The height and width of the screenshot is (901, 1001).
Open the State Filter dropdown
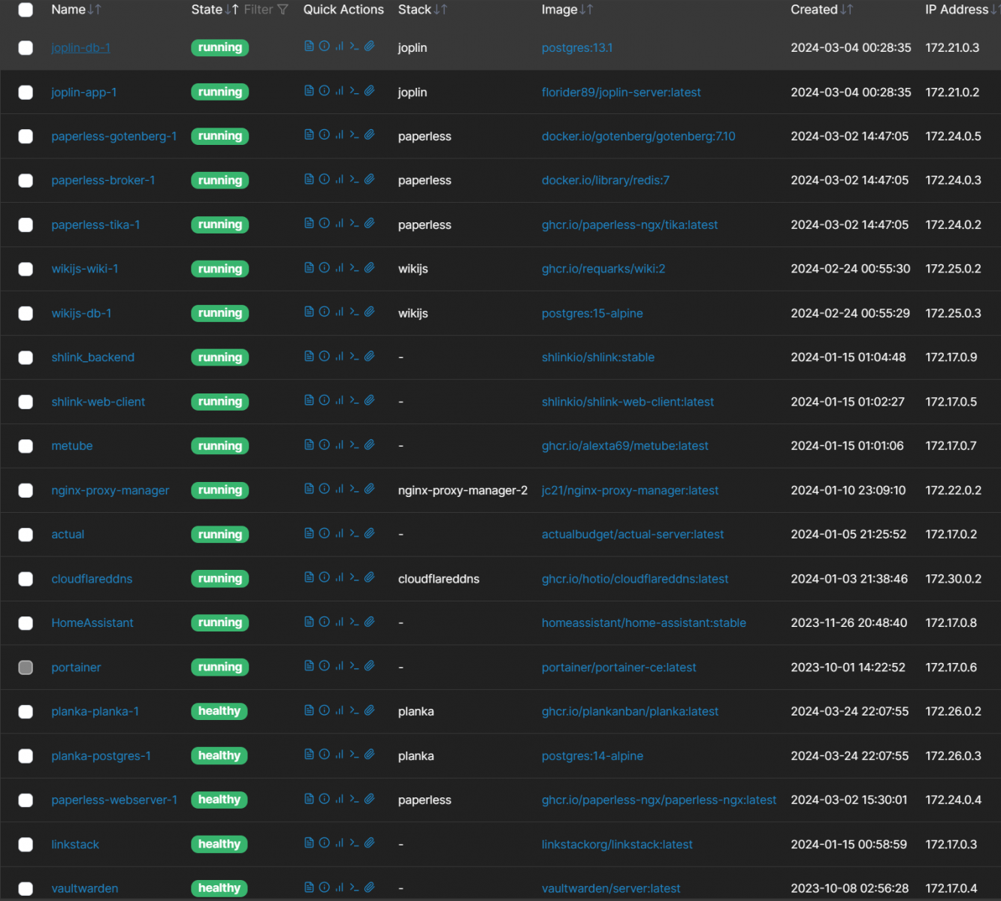[266, 10]
